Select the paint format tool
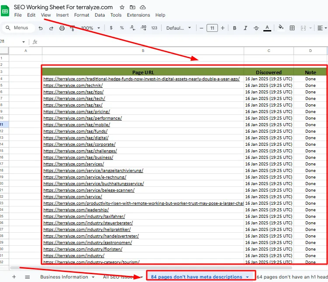 (x=72, y=28)
